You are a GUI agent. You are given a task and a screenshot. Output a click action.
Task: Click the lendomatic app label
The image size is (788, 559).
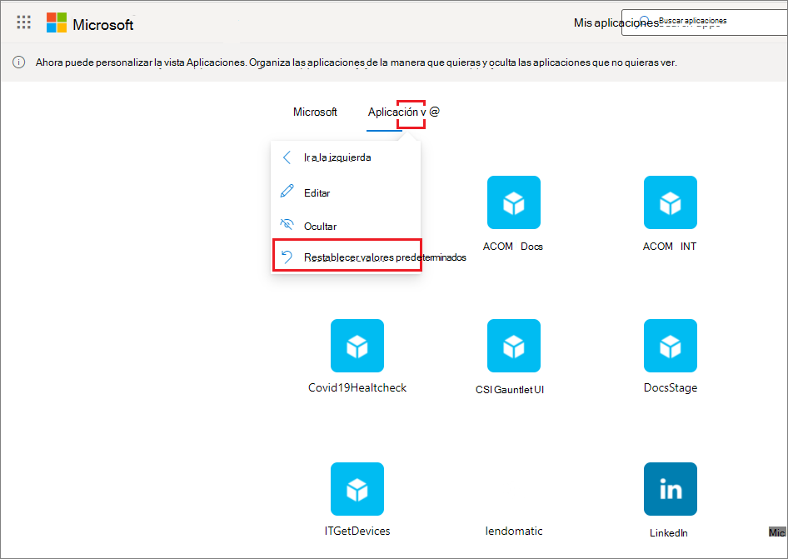(x=514, y=531)
